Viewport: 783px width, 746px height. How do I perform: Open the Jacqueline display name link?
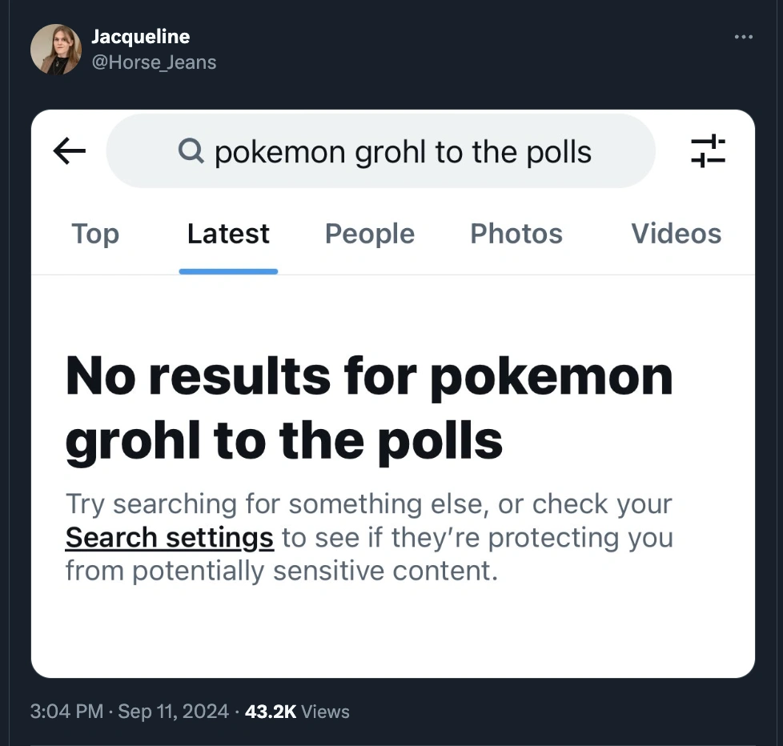coord(140,37)
